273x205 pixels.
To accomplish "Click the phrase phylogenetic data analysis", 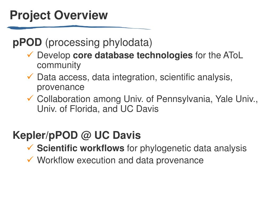I will click(x=193, y=148).
